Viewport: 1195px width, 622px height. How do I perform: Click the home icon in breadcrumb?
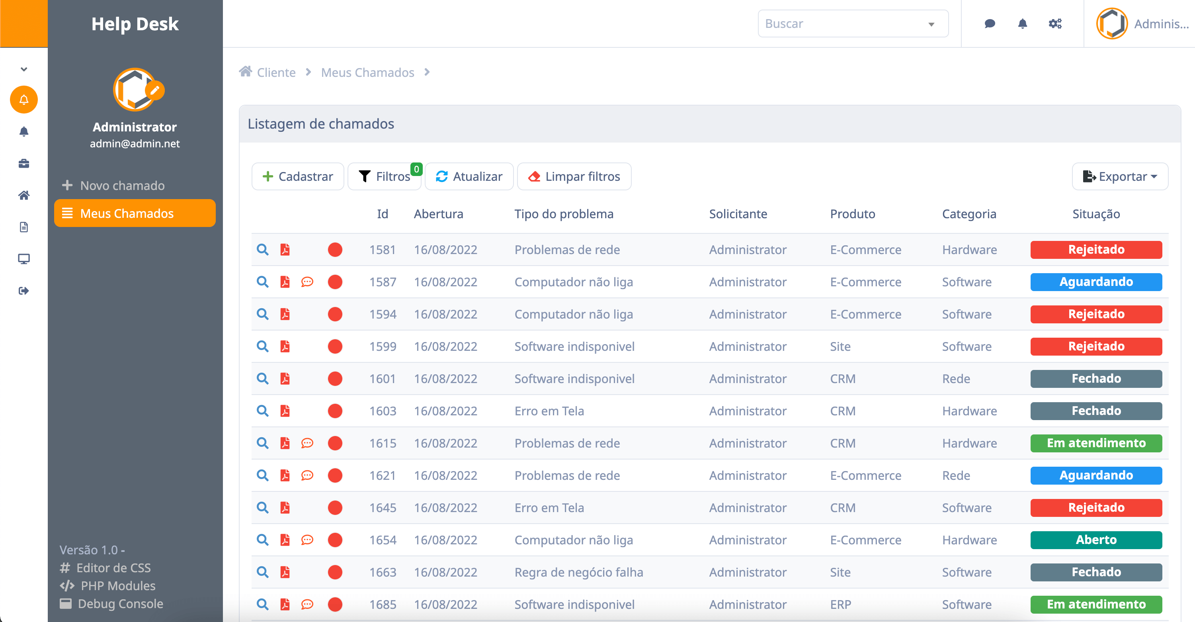(x=245, y=72)
